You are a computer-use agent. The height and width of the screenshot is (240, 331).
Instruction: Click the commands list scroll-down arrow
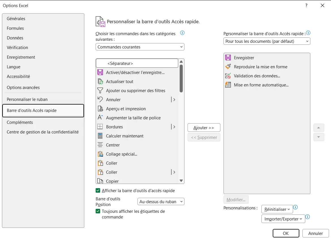pos(181,180)
